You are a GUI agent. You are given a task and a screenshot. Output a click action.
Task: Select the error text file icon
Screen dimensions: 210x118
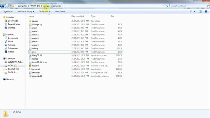[x=30, y=52]
